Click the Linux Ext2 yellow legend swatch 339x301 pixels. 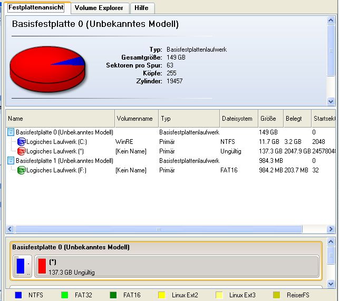point(162,295)
